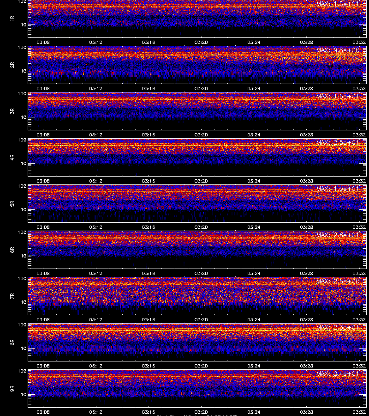The height and width of the screenshot is (416, 369).
Task: Click inside the 2R spectrogram plot
Action: [x=197, y=65]
